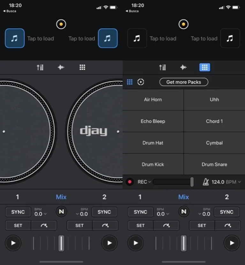Load a track via blue deck 1 note icon
245x265 pixels.
(15, 38)
